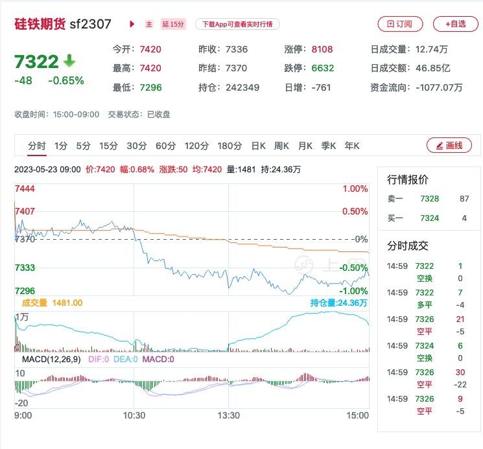Click the 订阅 subscribe button
Viewport: 483px width, 449px height.
[x=400, y=24]
